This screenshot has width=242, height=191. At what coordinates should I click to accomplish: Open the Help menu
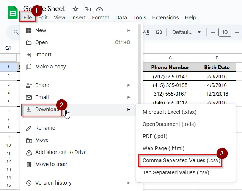point(190,17)
